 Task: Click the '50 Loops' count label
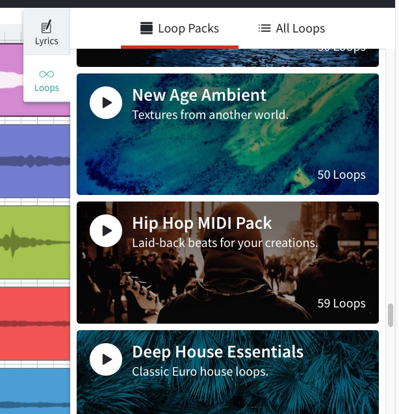click(341, 175)
